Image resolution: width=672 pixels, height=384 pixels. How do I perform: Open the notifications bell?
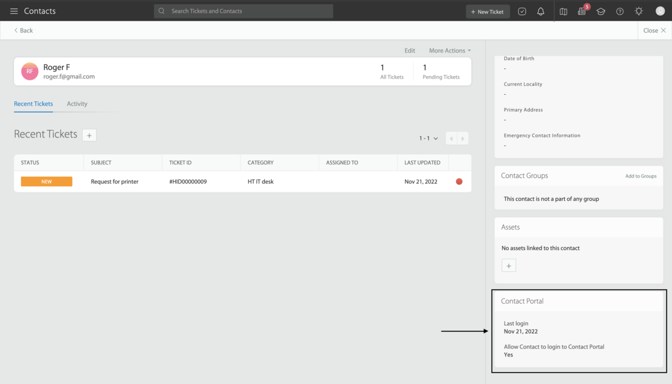(541, 11)
